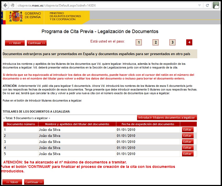Click João da Silva name in row 4
Screen dimensions: 222x186
[50, 148]
